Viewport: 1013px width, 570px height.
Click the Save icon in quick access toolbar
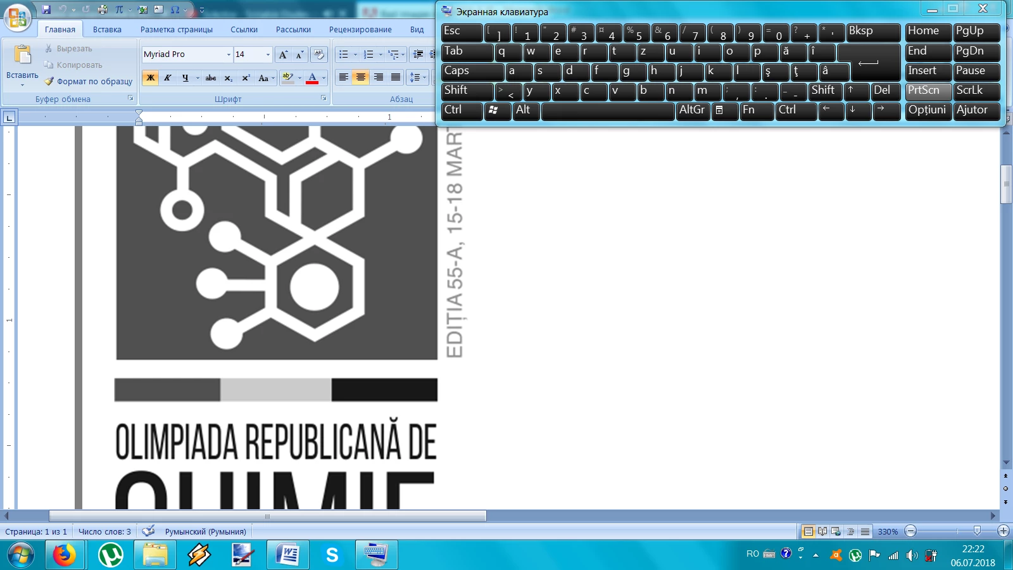coord(46,9)
